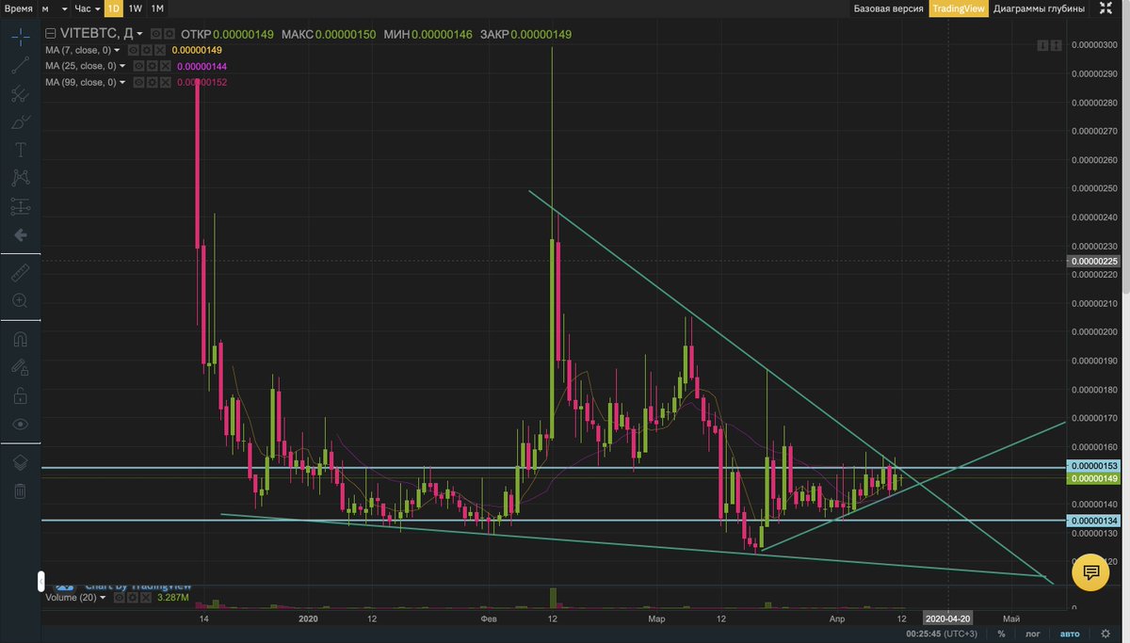
Task: Click the 2020-04-20 date label on time axis
Action: click(947, 619)
